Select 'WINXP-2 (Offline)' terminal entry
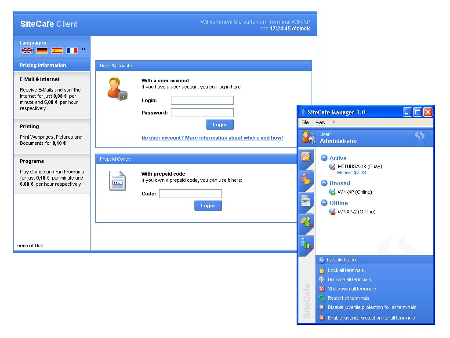 [356, 212]
